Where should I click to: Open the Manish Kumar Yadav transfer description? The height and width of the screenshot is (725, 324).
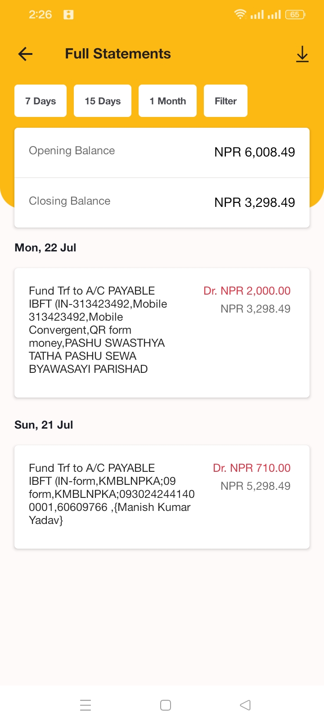click(x=112, y=494)
